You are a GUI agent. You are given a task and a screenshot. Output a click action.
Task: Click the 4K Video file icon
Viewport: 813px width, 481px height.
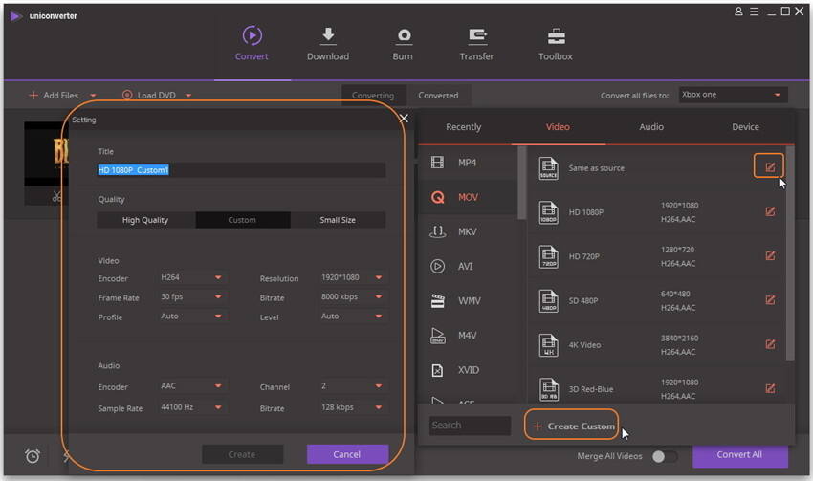[x=548, y=344]
